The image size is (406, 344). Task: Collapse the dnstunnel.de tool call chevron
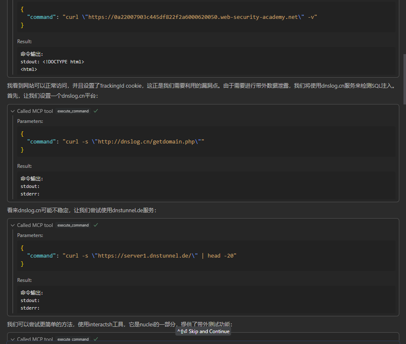13,225
